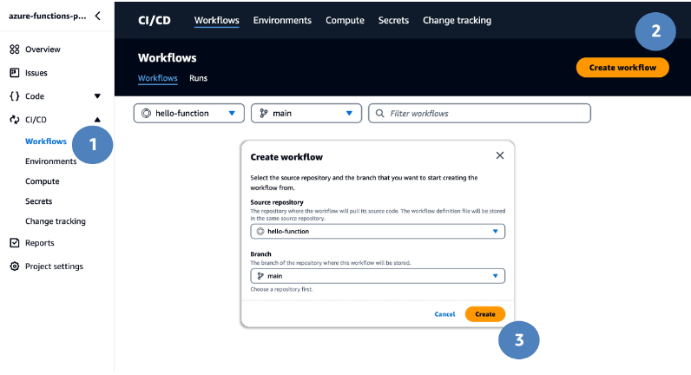This screenshot has width=691, height=375.
Task: Click the Project settings gear icon
Action: [15, 266]
